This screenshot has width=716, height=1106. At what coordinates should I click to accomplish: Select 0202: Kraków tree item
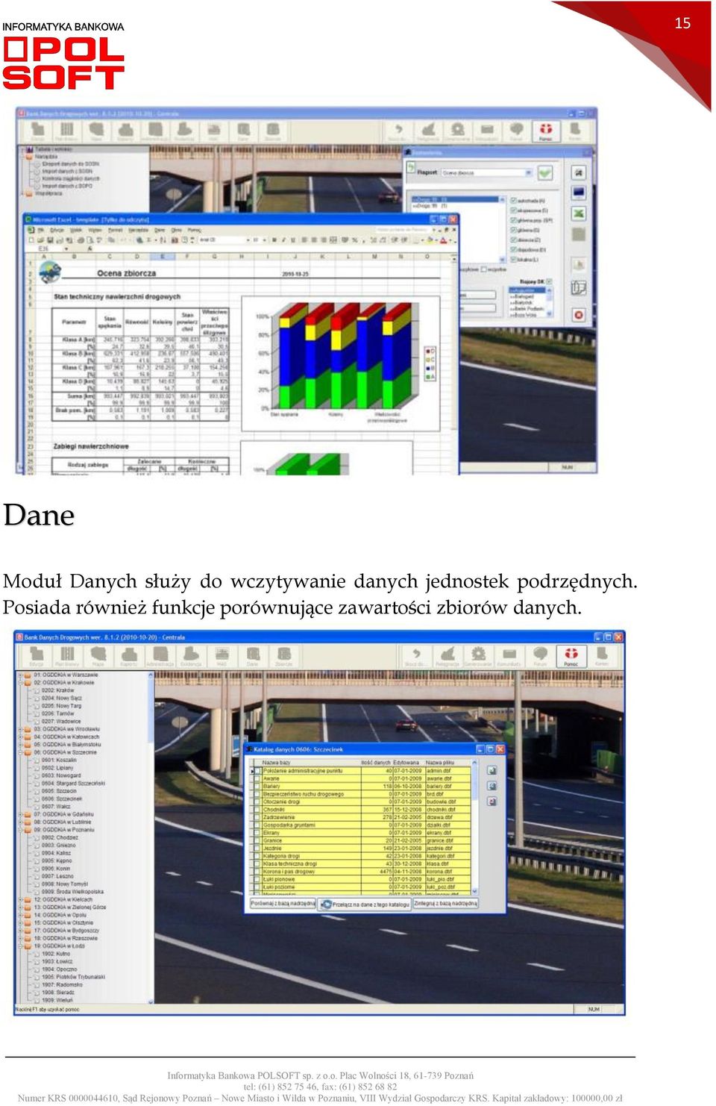[x=58, y=690]
